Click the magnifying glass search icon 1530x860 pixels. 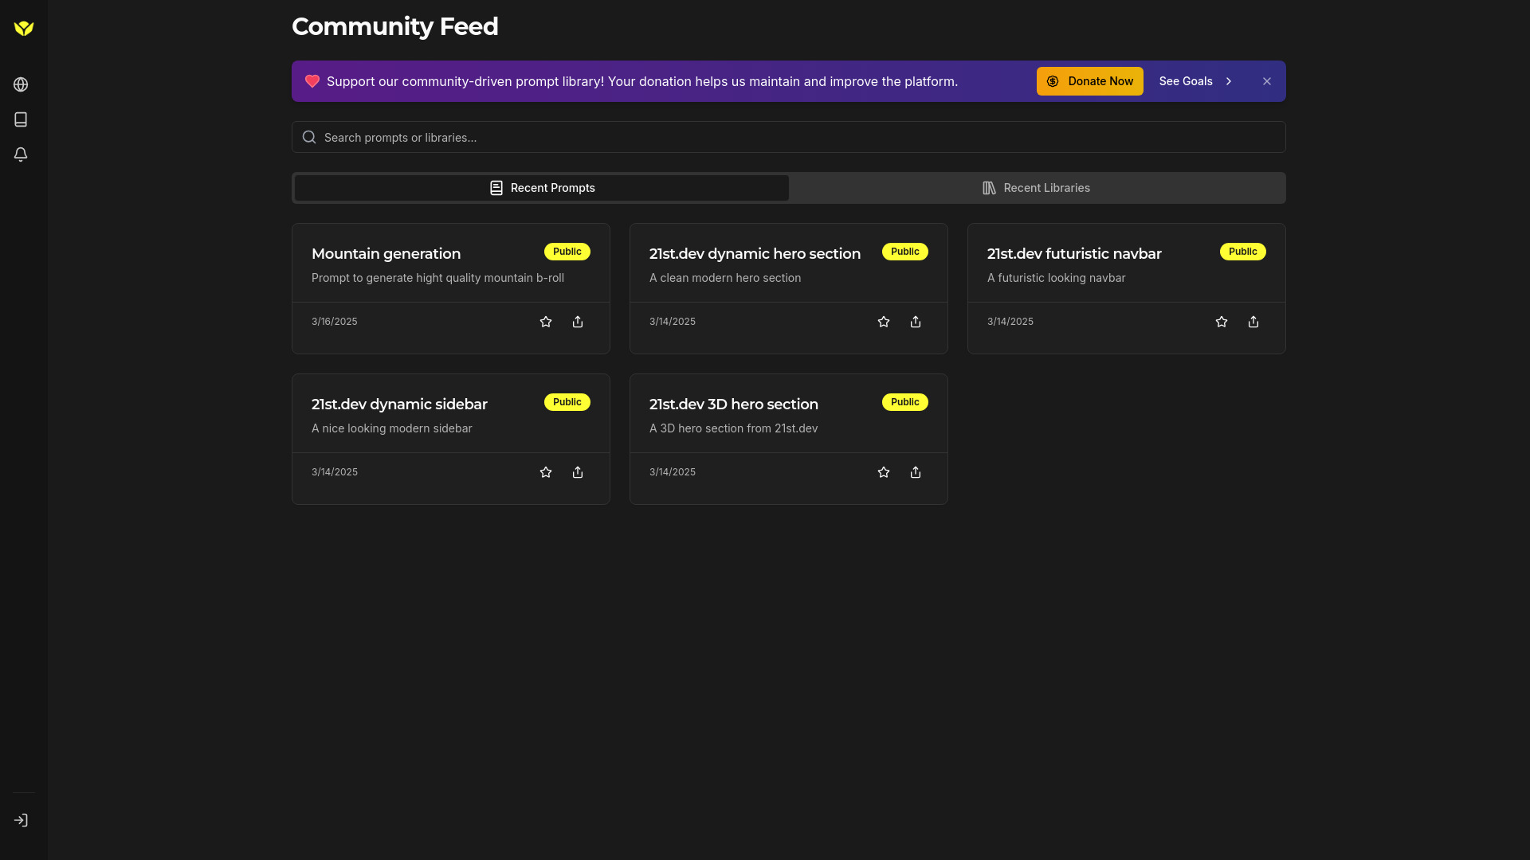(x=308, y=137)
